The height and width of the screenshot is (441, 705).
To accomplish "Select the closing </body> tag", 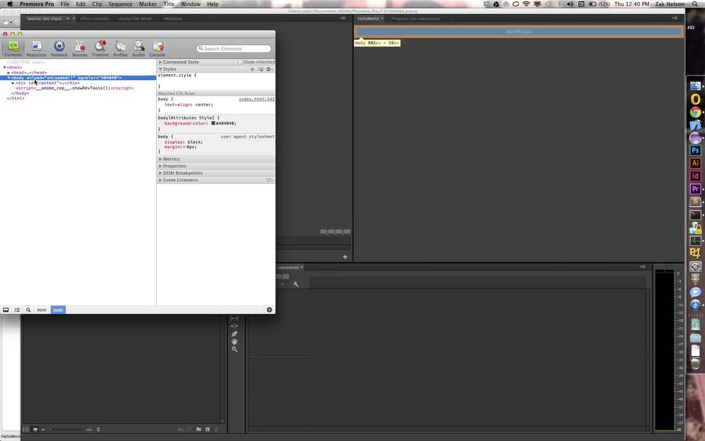I will click(x=20, y=94).
